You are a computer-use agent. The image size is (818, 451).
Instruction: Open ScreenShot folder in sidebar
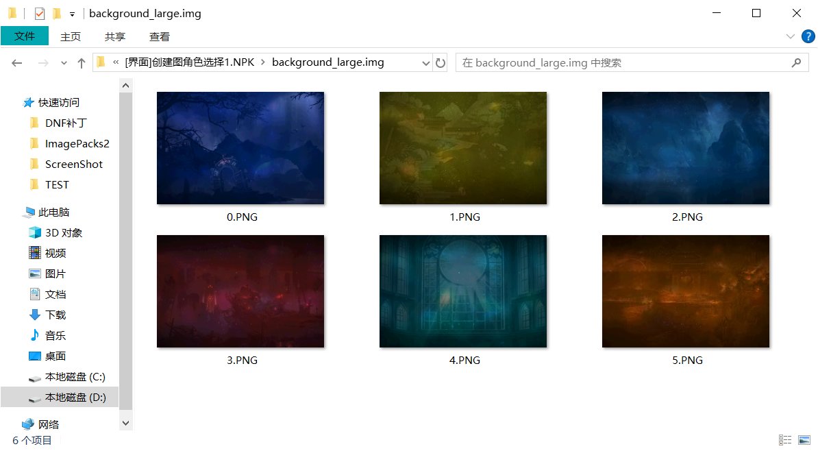[x=73, y=164]
